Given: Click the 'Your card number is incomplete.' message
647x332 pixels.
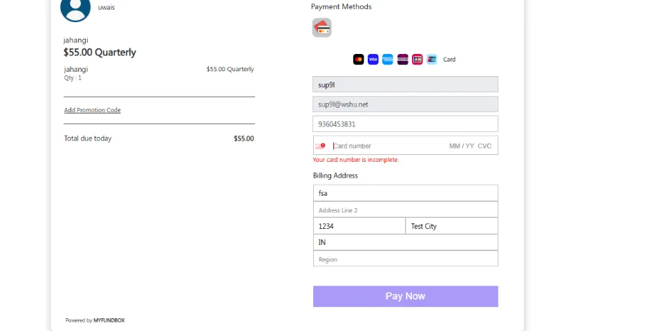Looking at the screenshot, I should pyautogui.click(x=356, y=160).
